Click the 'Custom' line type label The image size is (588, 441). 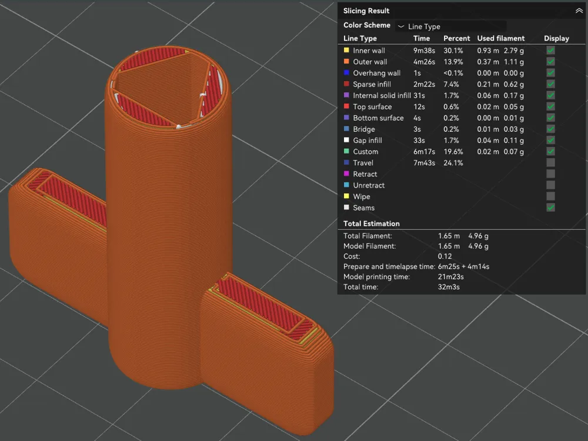point(366,152)
